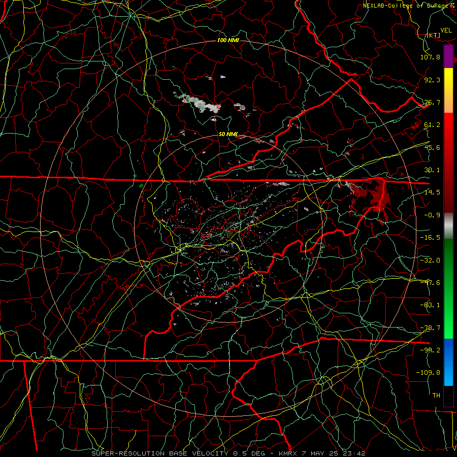
Task: Click the bright green segment of the color bar
Action: (x=448, y=315)
